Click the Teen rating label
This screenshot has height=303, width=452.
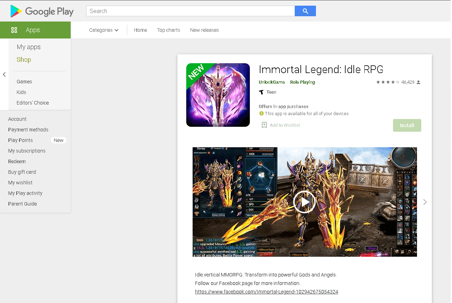click(271, 92)
